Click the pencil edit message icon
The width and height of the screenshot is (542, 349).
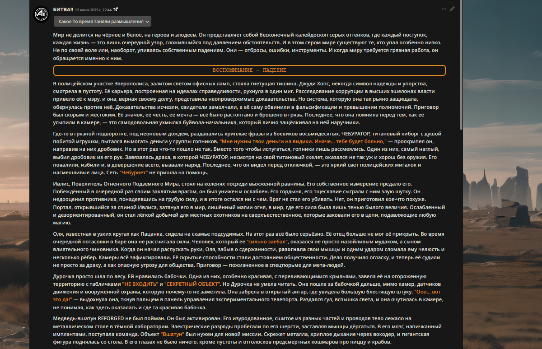pyautogui.click(x=452, y=9)
